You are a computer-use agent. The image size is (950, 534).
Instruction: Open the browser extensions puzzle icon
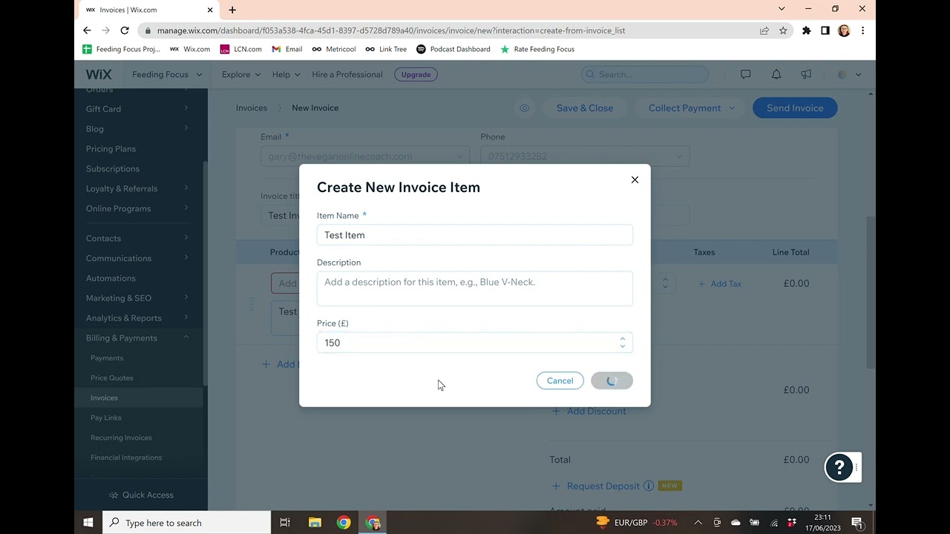[807, 30]
